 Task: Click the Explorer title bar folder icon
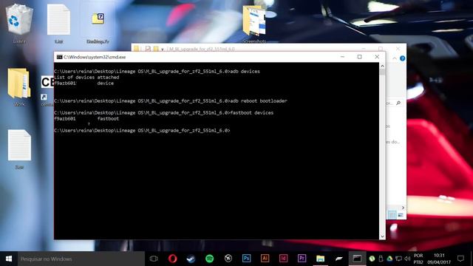click(137, 49)
